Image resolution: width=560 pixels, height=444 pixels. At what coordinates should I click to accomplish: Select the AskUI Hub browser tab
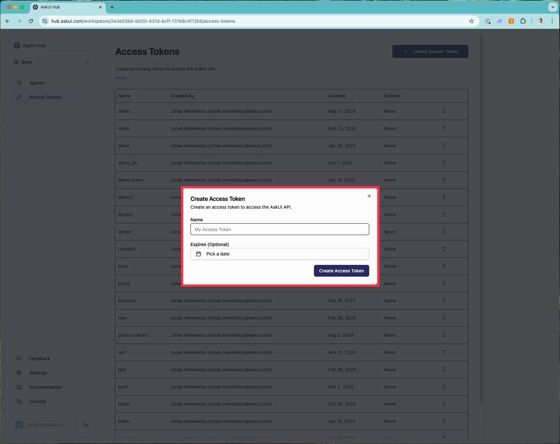click(68, 7)
